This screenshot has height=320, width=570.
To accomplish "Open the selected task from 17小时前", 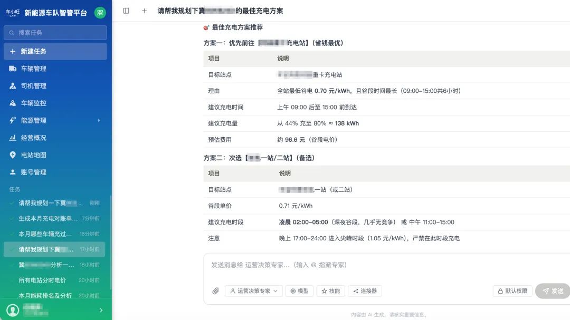I will coord(54,249).
